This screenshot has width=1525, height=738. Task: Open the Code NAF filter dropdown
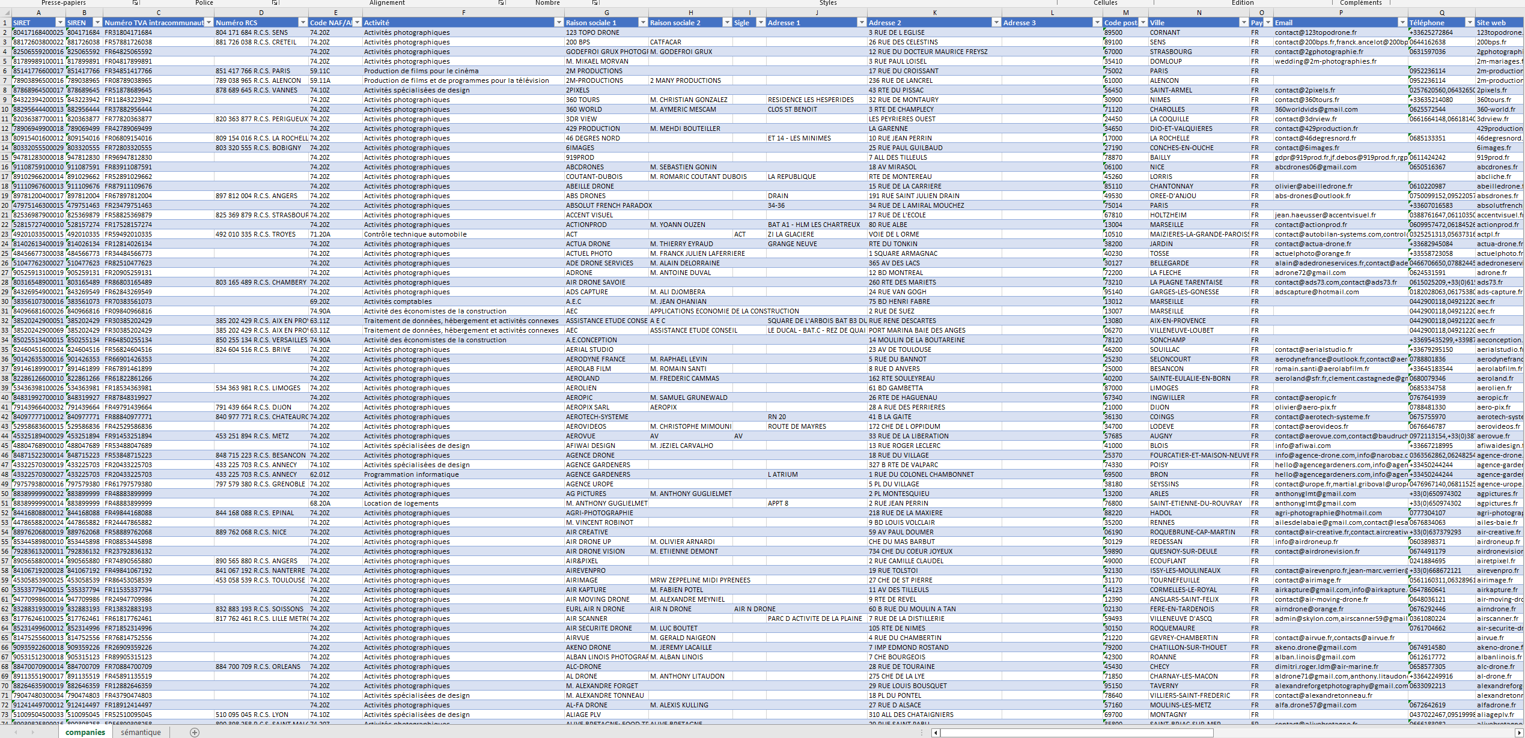358,23
